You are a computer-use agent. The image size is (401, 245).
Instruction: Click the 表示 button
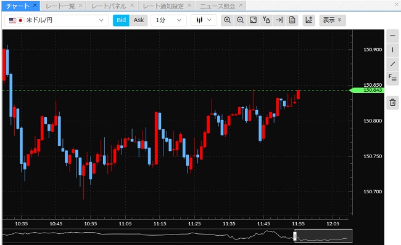pos(333,20)
